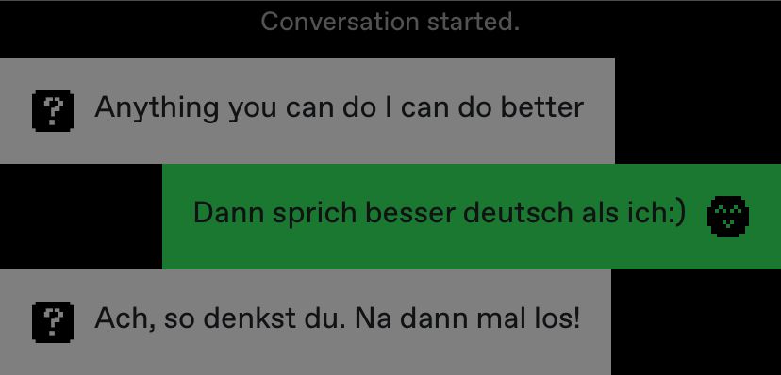This screenshot has width=781, height=375.
Task: Select the question-mark avatar next to "Ach, so denkst du"
Action: pyautogui.click(x=53, y=322)
